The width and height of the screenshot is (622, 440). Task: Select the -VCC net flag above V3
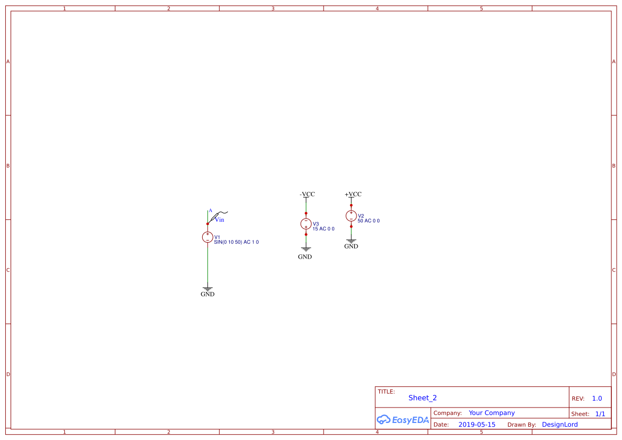307,194
